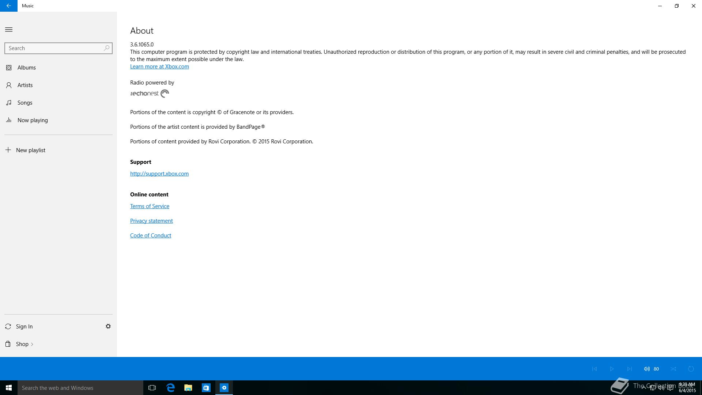Skip to the previous track
This screenshot has width=702, height=395.
[x=595, y=369]
